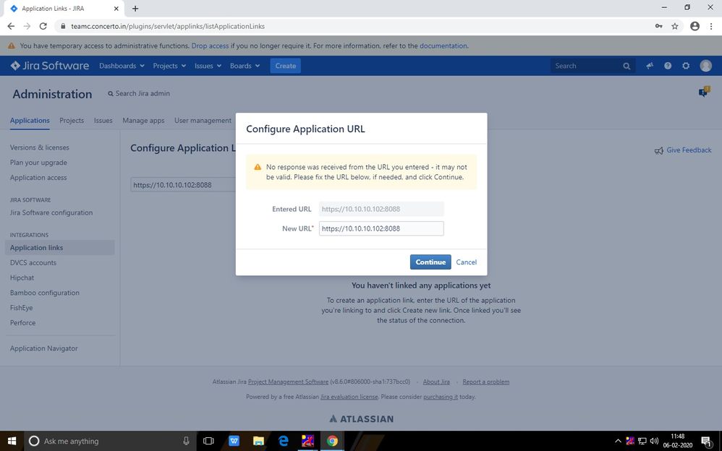The width and height of the screenshot is (722, 451).
Task: Switch to the Applications admin tab
Action: coord(30,121)
